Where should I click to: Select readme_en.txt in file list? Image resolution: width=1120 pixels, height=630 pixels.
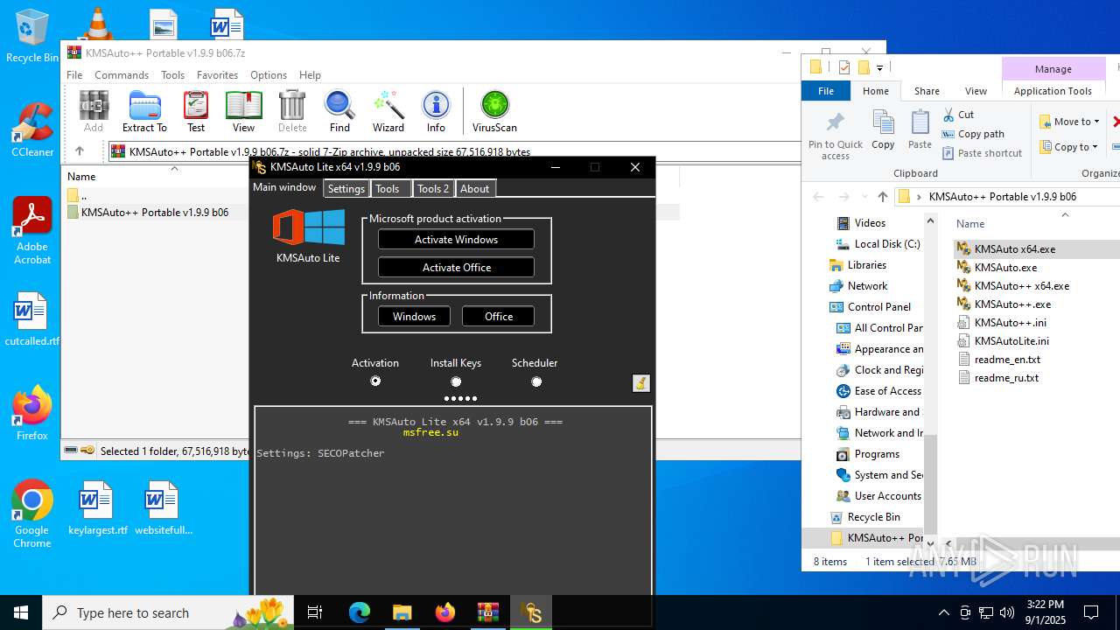[999, 360]
